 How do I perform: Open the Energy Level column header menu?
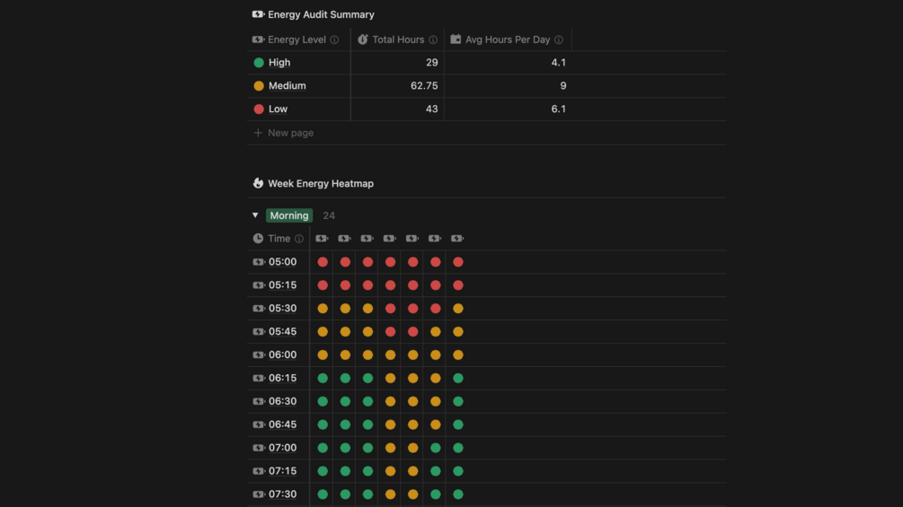tap(296, 39)
